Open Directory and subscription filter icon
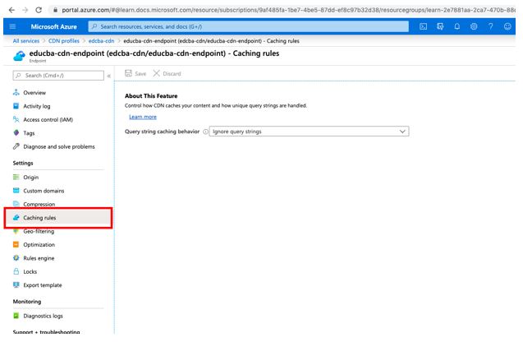Screen dimensions: 523x342 (x=440, y=26)
